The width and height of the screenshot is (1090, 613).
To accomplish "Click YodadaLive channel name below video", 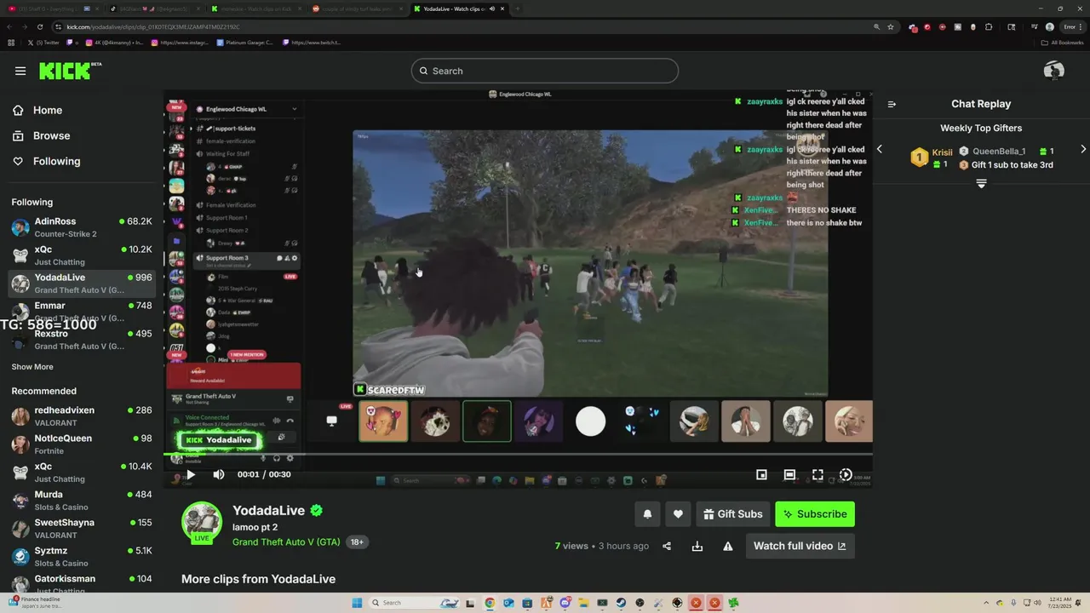I will click(x=268, y=511).
